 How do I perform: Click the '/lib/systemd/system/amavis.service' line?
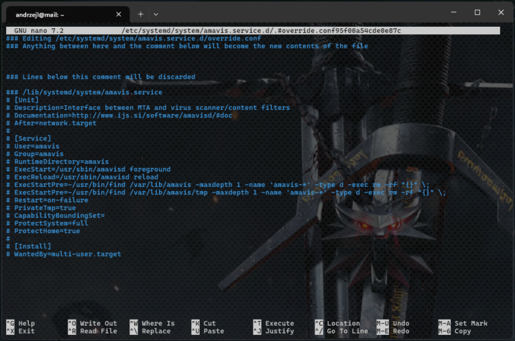(x=84, y=92)
